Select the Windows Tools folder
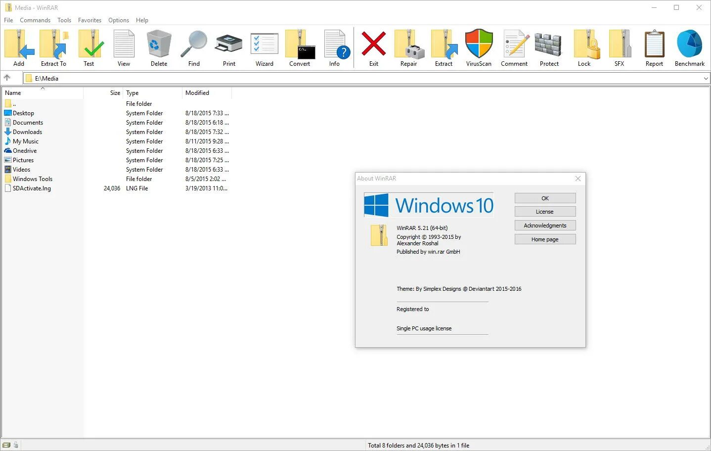Image resolution: width=711 pixels, height=451 pixels. (28, 179)
